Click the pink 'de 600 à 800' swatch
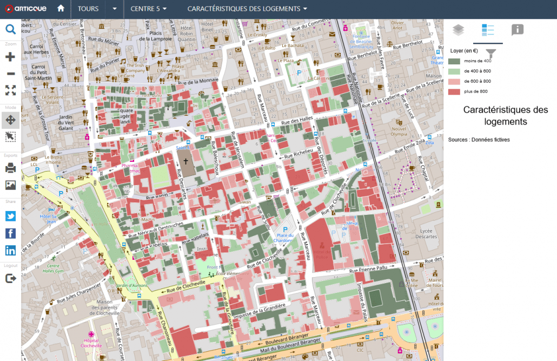Image resolution: width=557 pixels, height=361 pixels. (454, 81)
